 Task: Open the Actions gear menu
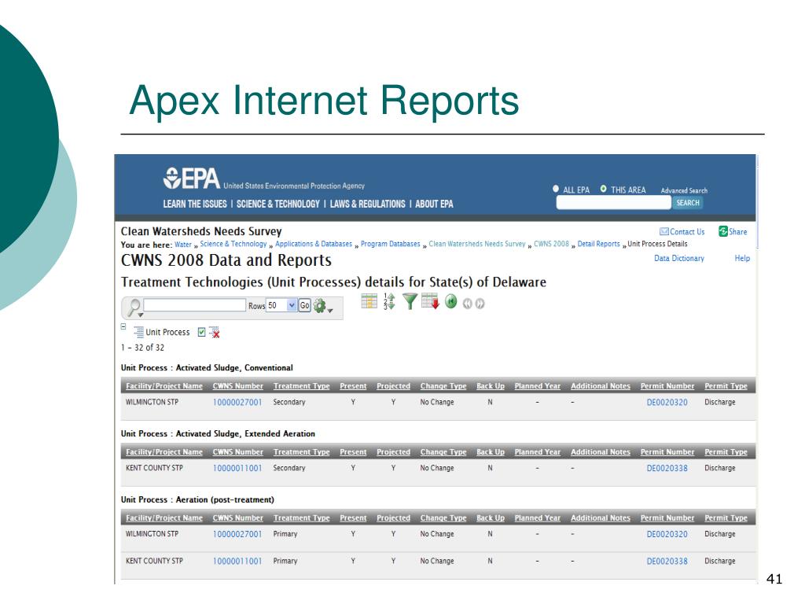point(323,306)
